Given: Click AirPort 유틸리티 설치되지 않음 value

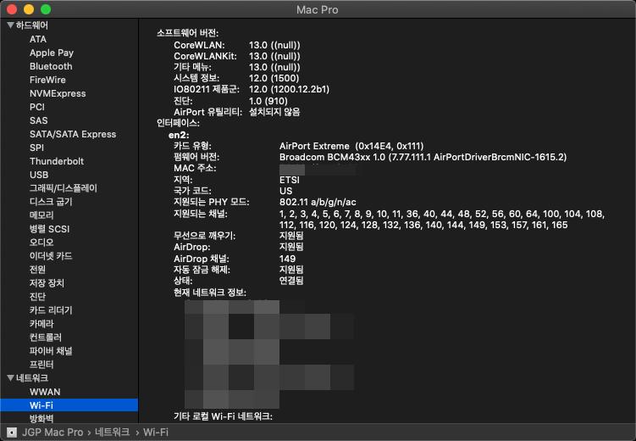Looking at the screenshot, I should (274, 112).
